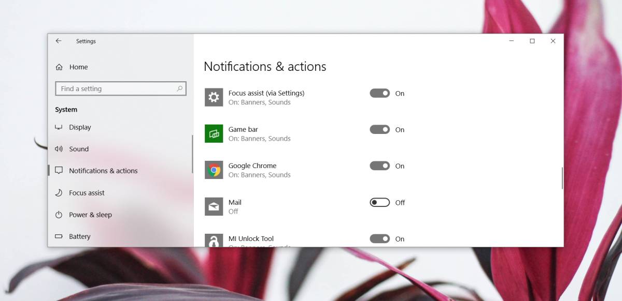Click the search magnifier icon
This screenshot has width=622, height=301.
[179, 88]
